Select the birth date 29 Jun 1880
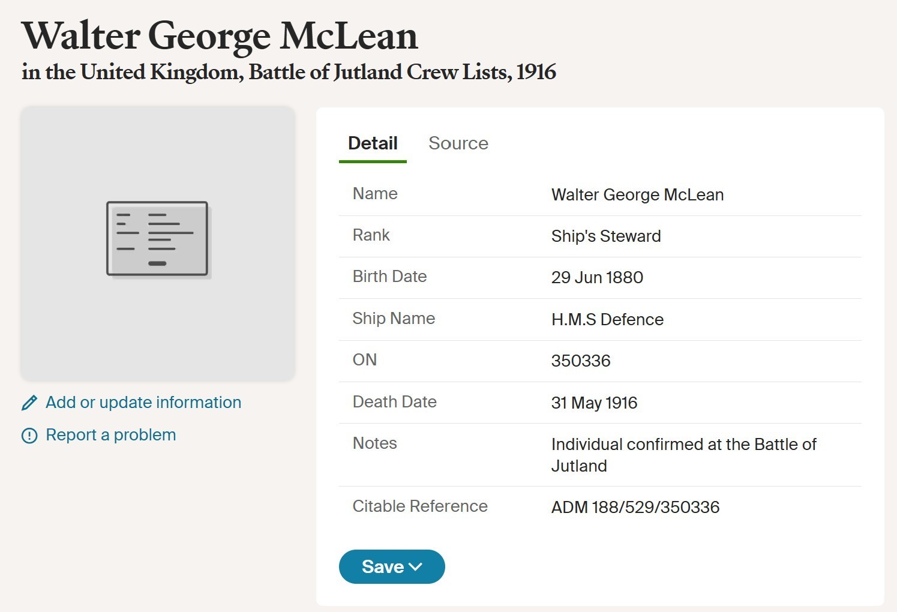Screen dimensions: 897x612 (597, 278)
